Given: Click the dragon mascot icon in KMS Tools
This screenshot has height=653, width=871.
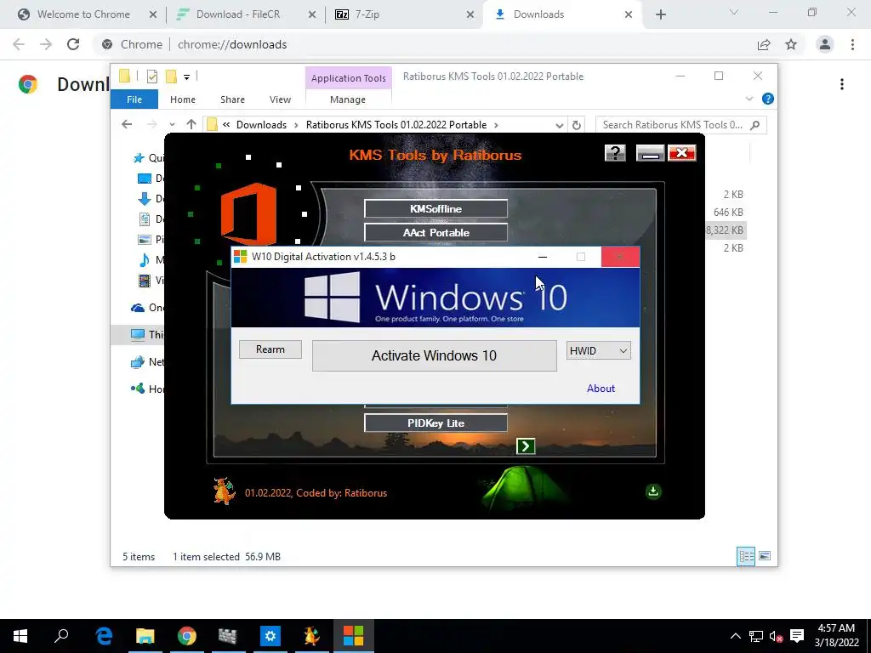Looking at the screenshot, I should tap(224, 491).
